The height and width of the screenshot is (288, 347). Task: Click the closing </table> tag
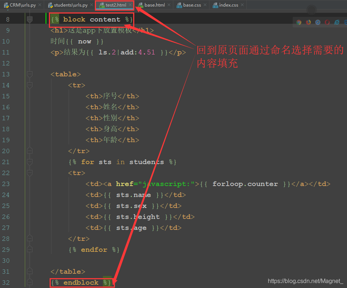(68, 272)
